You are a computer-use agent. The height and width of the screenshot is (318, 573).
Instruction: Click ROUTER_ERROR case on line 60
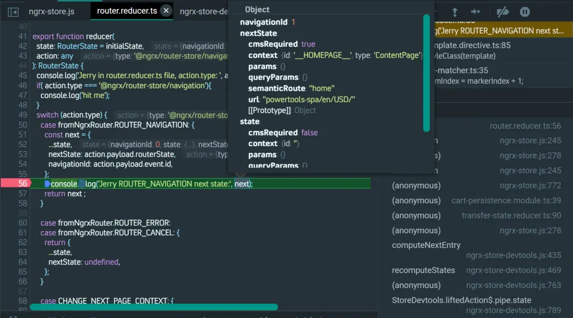[x=105, y=223]
